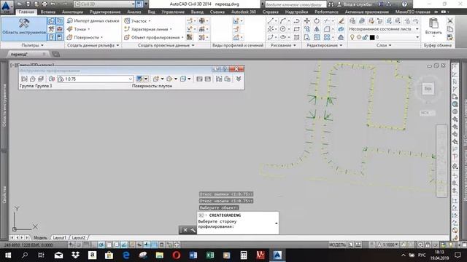The image size is (467, 262).
Task: Open the Съемка ribbon tab
Action: click(217, 12)
